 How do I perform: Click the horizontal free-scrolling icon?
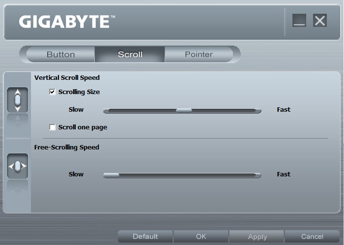click(x=18, y=166)
